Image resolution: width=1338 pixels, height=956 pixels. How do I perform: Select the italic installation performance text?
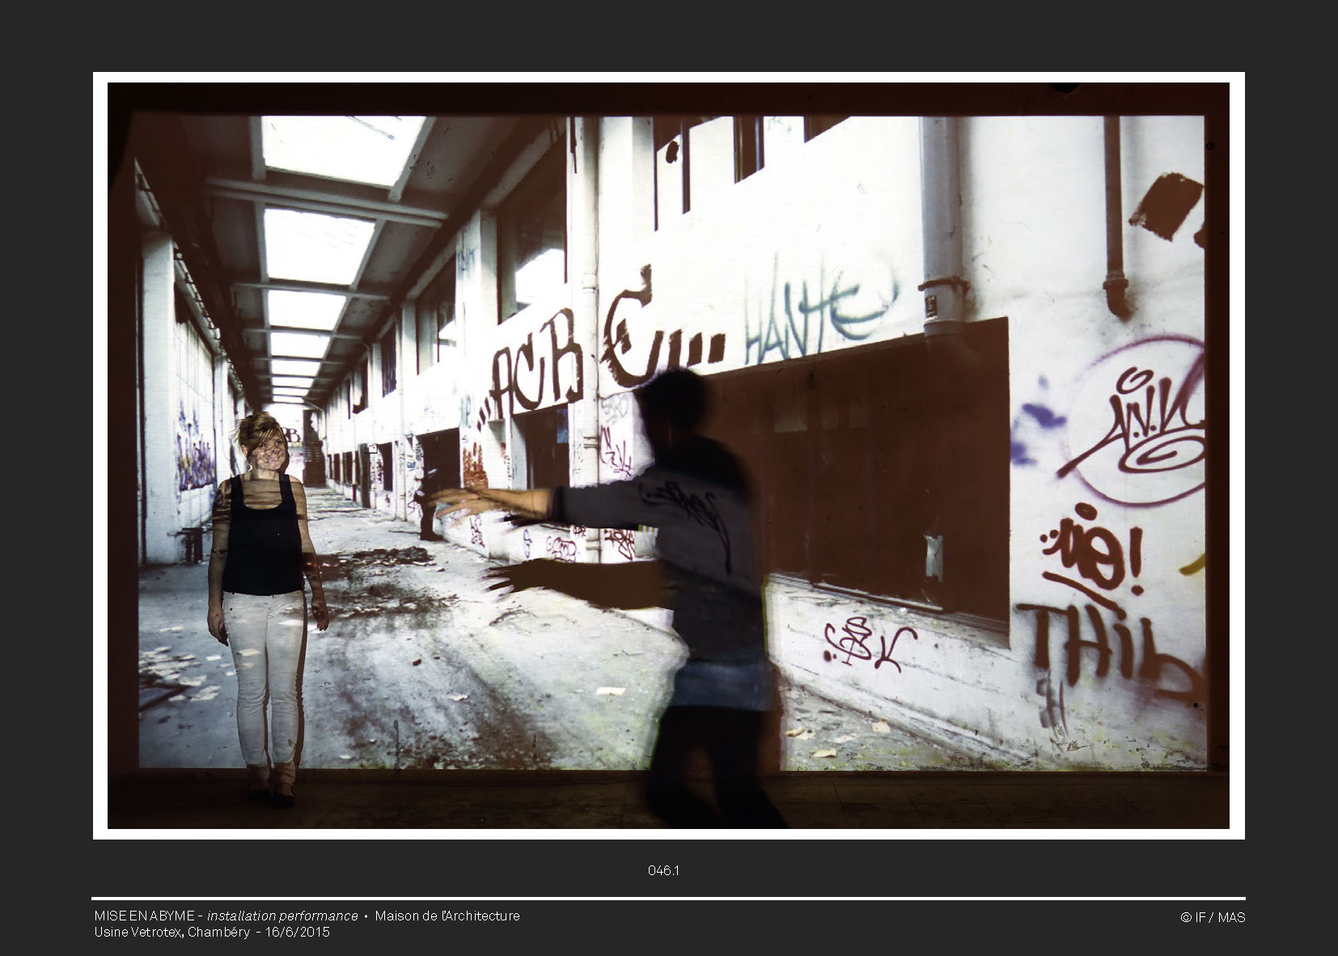click(x=282, y=916)
